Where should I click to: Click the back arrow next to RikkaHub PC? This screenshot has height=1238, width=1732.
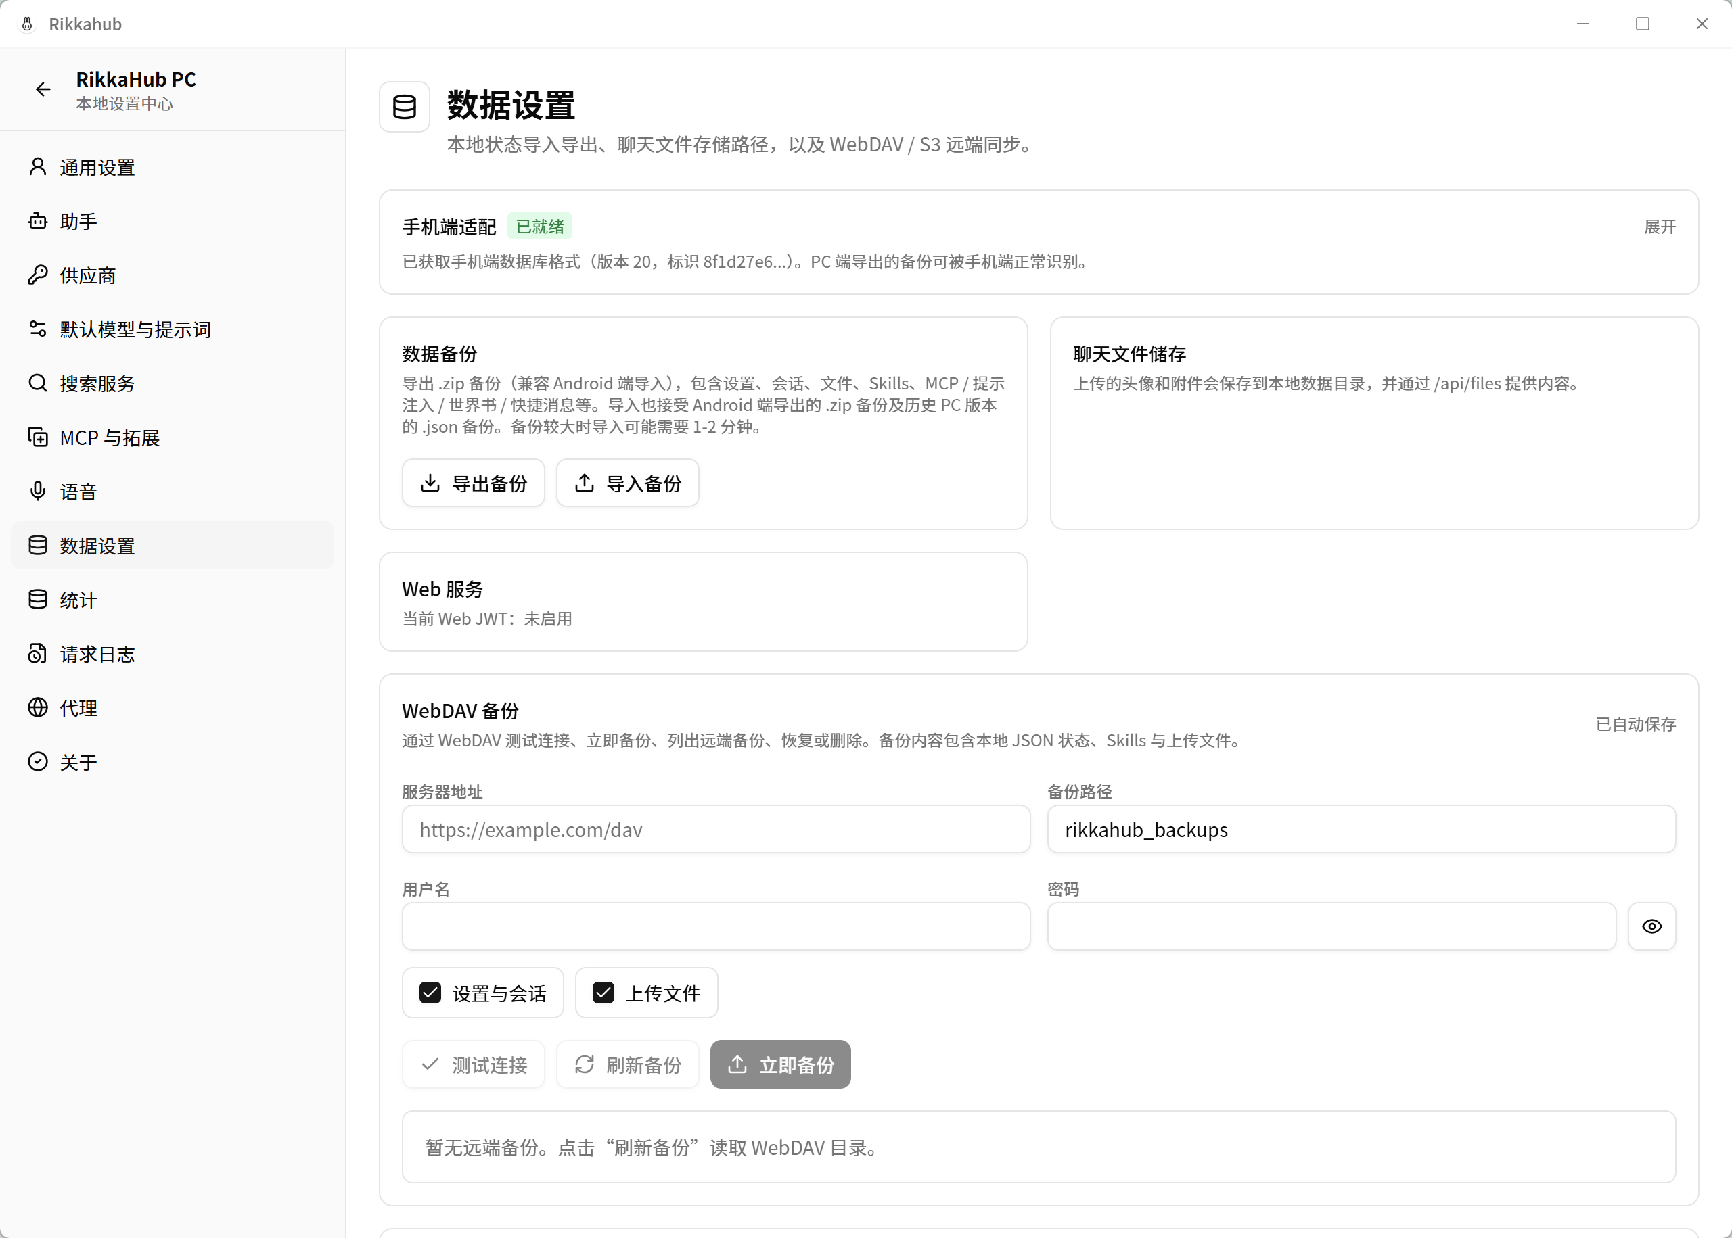[x=43, y=90]
